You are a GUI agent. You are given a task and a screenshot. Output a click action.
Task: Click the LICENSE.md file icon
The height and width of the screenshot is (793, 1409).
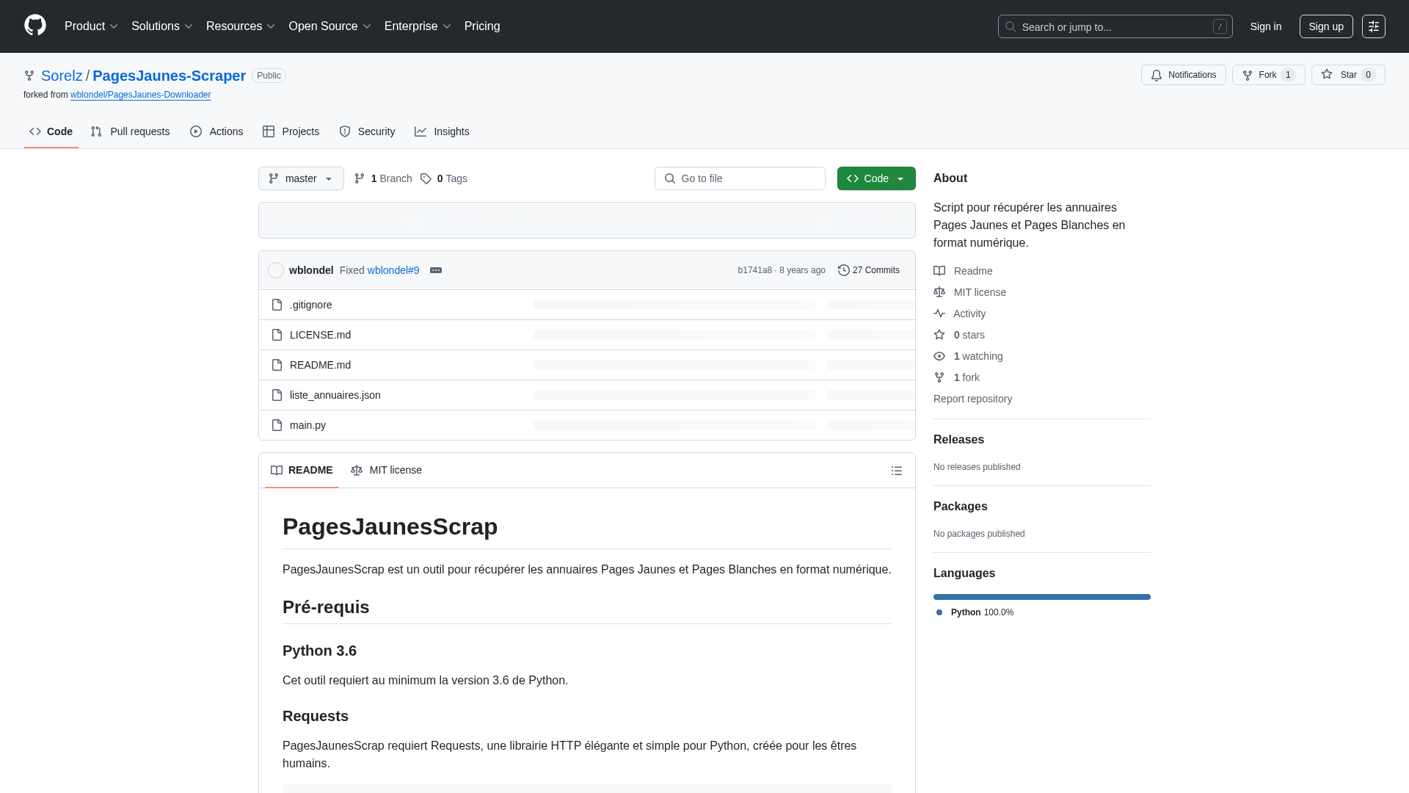point(277,335)
